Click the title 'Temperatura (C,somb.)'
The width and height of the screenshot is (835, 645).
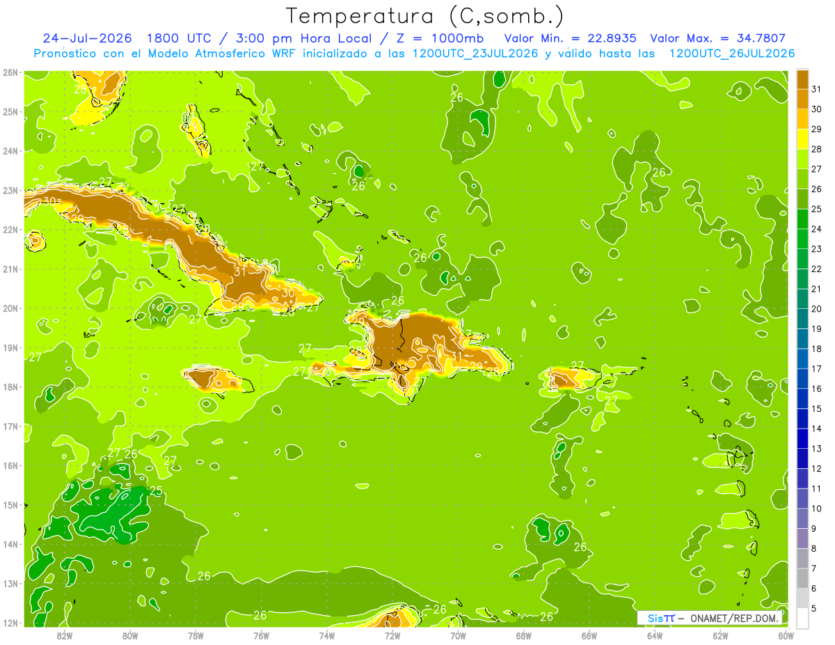click(x=424, y=15)
